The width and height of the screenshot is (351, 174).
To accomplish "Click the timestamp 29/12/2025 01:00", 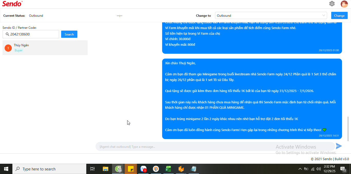I will (x=329, y=50).
